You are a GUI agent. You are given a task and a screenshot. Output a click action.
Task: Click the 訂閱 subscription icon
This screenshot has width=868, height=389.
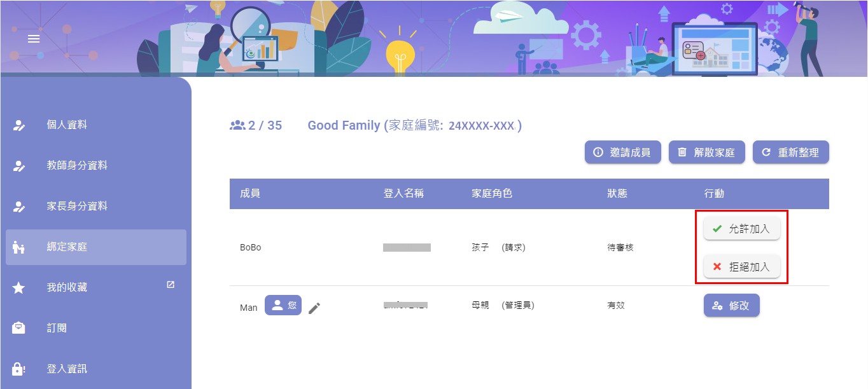(x=19, y=329)
